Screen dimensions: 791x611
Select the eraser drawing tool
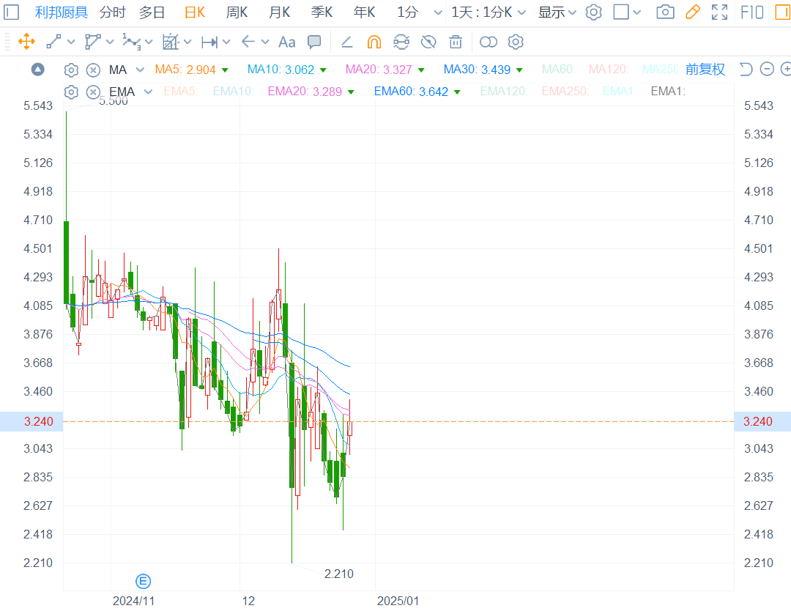point(346,42)
